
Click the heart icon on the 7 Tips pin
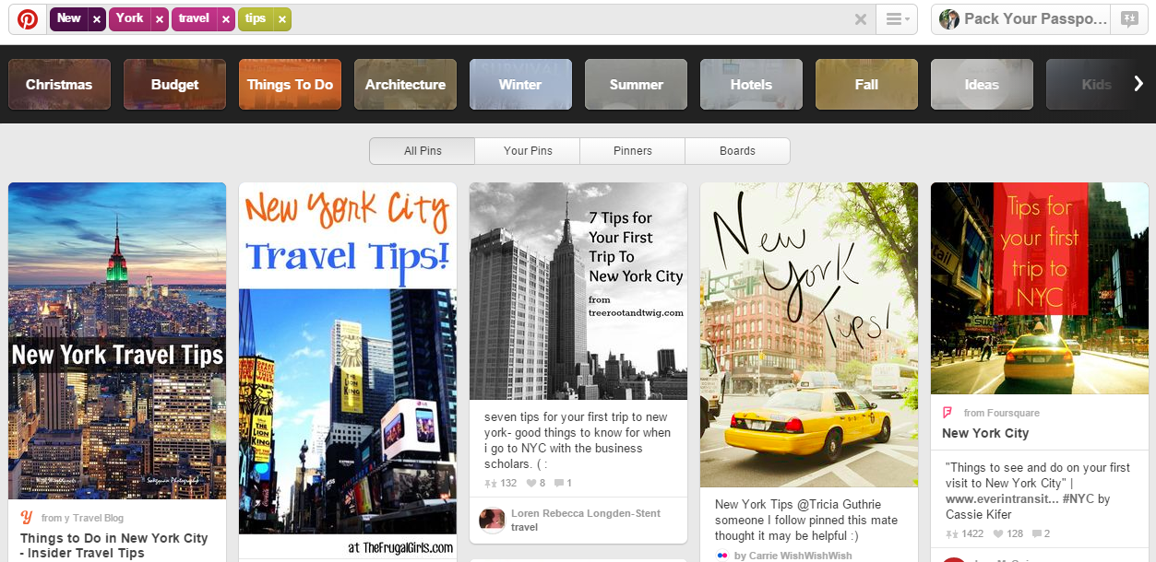pyautogui.click(x=532, y=483)
